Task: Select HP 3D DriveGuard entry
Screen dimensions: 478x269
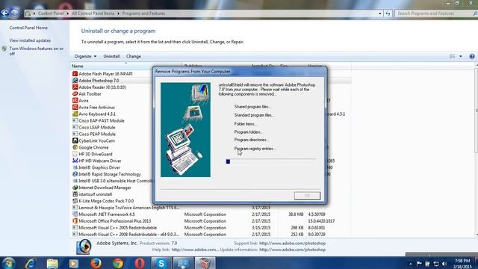Action: pos(95,155)
